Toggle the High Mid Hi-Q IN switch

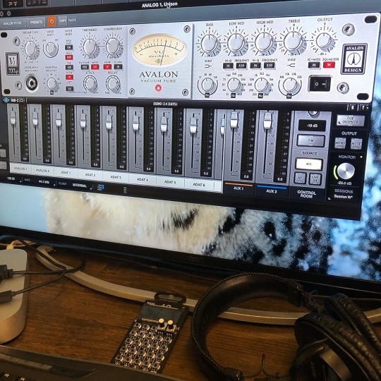tap(255, 66)
